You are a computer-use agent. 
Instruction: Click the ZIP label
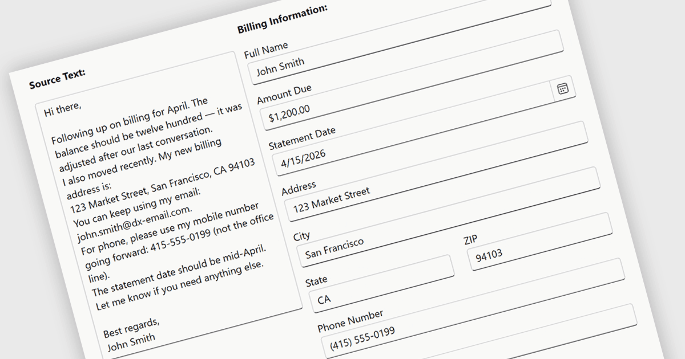pyautogui.click(x=470, y=240)
